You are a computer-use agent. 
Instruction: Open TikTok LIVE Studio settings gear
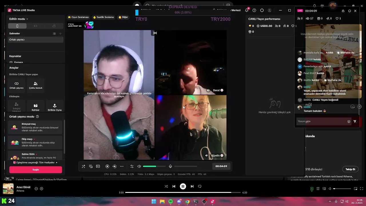click(262, 10)
